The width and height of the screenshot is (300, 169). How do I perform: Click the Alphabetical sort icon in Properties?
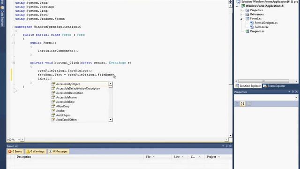(243, 104)
